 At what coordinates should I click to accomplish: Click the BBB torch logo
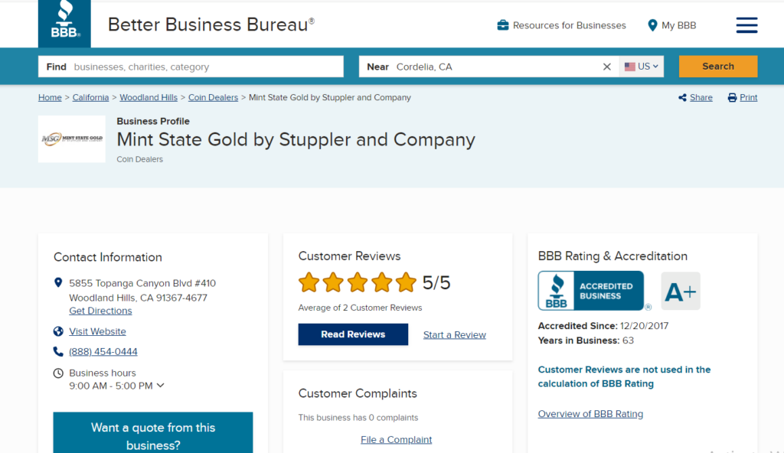click(64, 24)
